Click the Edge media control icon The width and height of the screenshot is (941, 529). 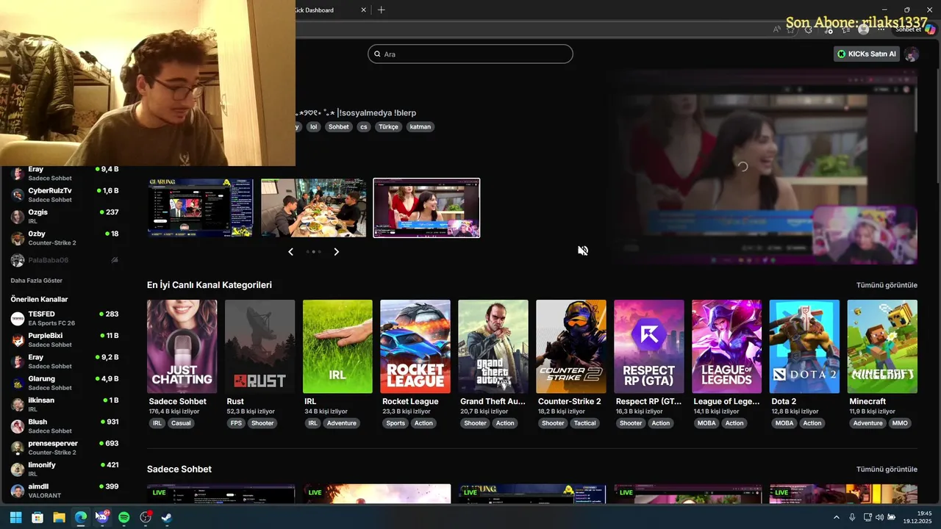click(x=829, y=29)
